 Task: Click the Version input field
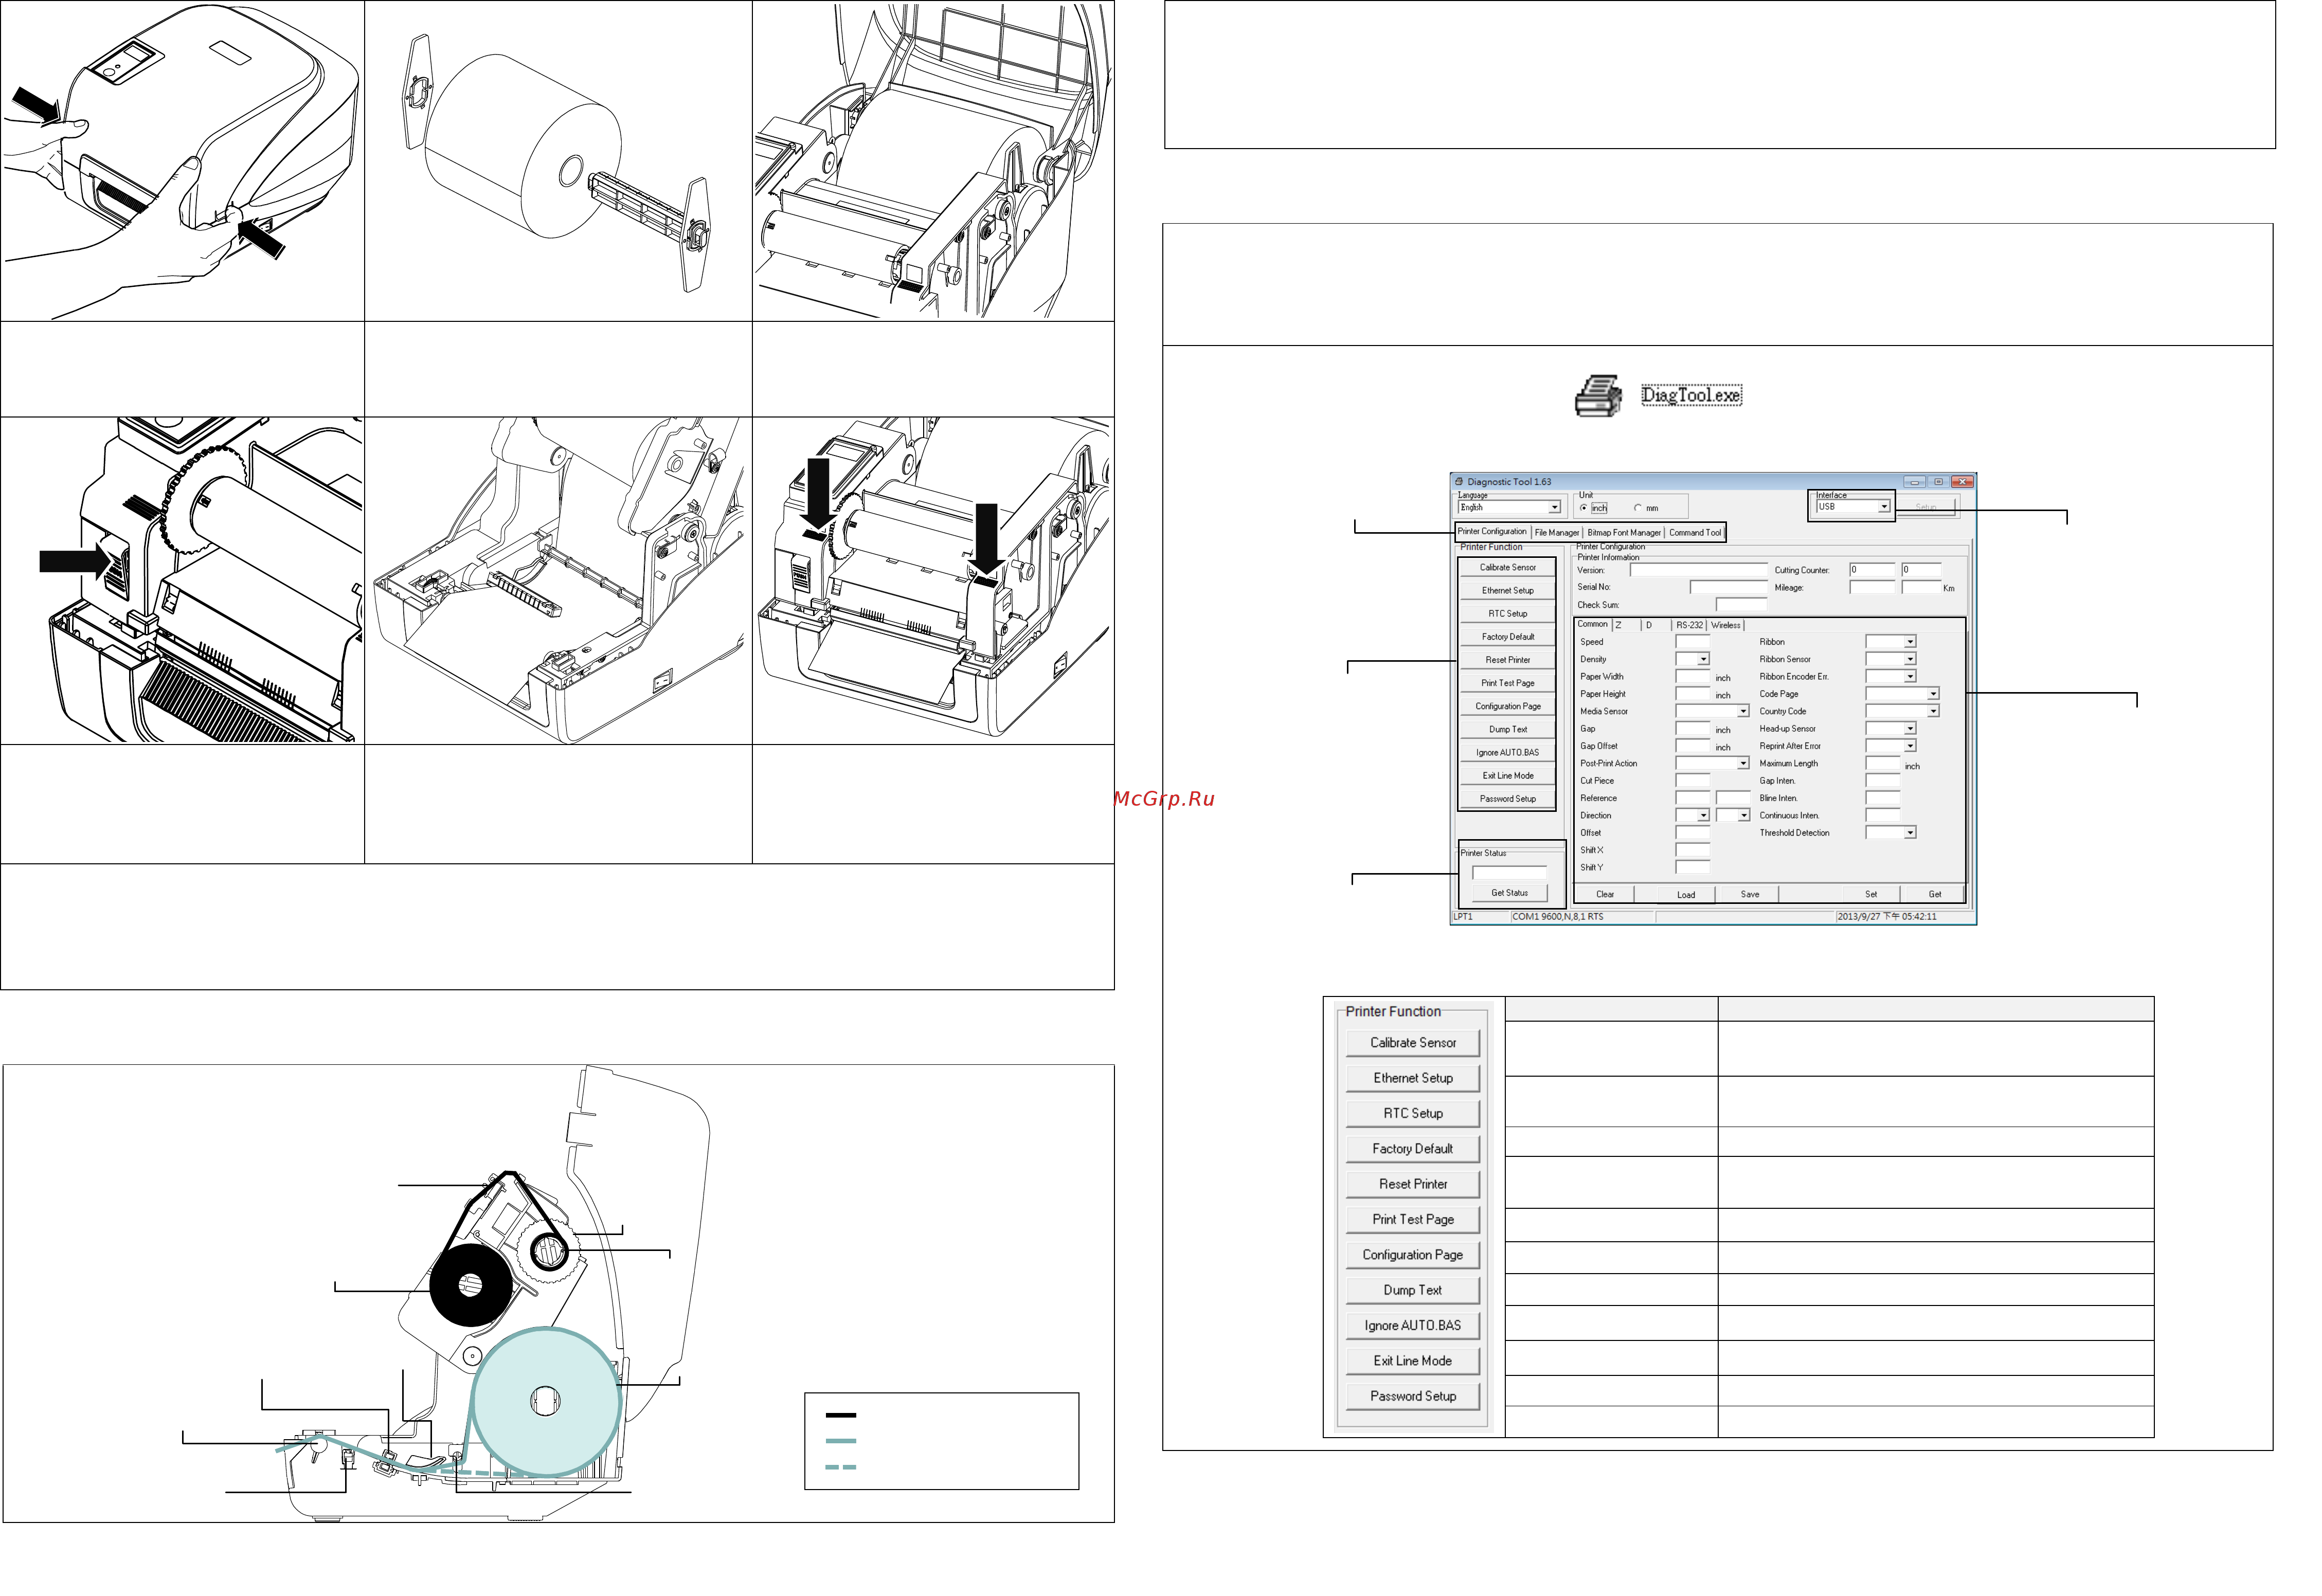click(1698, 571)
